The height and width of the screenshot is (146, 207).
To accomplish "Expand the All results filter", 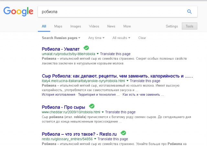I will [121, 38].
